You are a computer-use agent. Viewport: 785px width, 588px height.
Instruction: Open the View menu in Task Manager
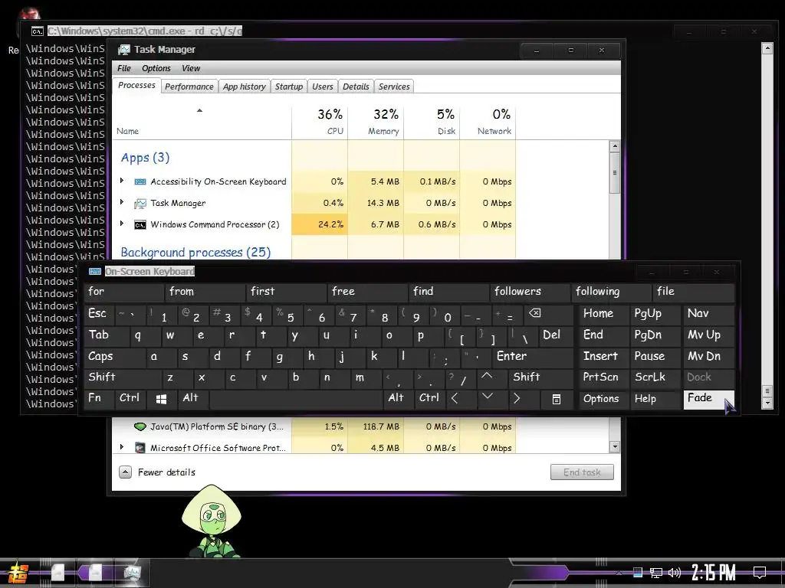click(191, 68)
